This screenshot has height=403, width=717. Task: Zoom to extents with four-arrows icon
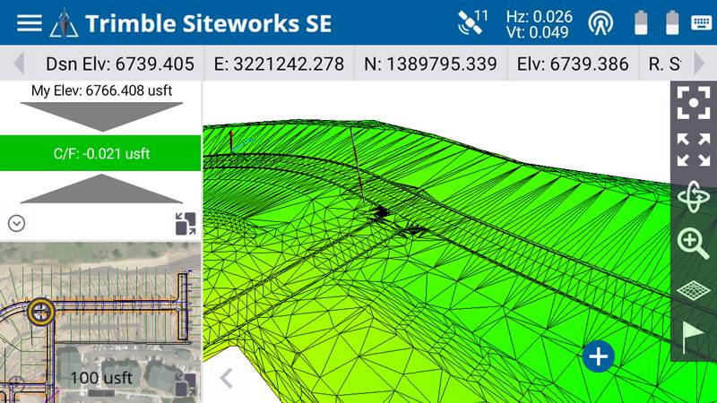[x=693, y=150]
